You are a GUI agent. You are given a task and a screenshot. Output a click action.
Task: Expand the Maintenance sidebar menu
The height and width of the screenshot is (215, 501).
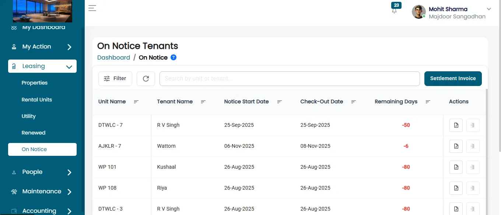(42, 191)
